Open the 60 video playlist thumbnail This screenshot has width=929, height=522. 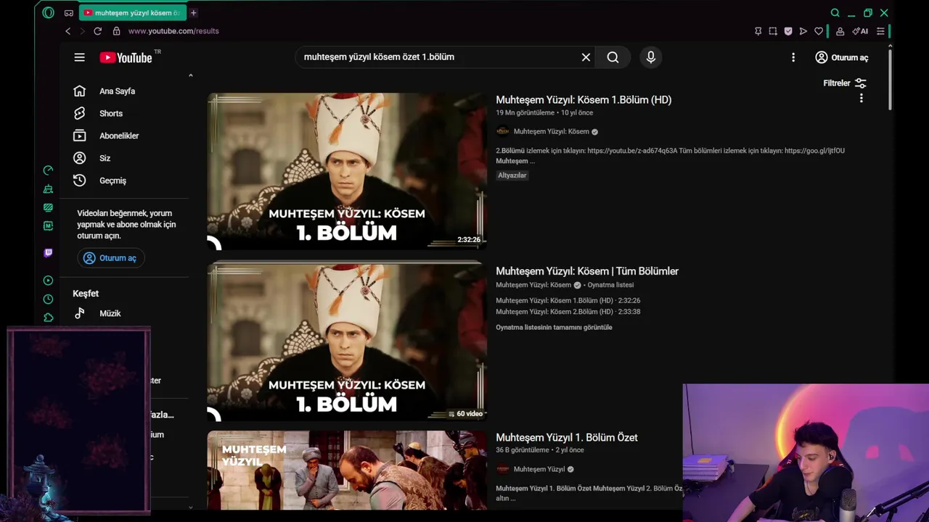(347, 341)
